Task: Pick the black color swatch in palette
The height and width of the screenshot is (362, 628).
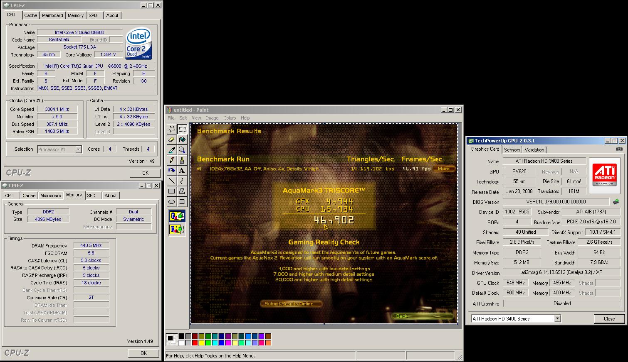Action: [x=181, y=336]
